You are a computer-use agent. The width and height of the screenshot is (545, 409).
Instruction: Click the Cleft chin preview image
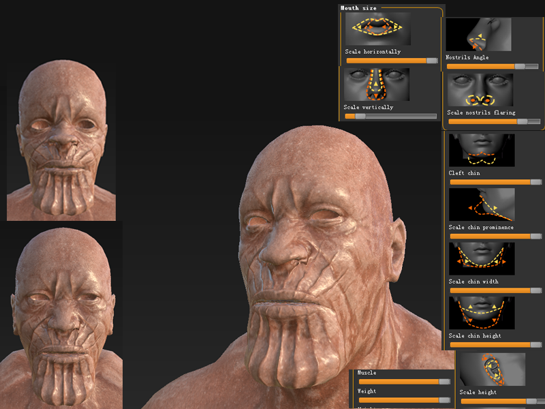(x=482, y=150)
